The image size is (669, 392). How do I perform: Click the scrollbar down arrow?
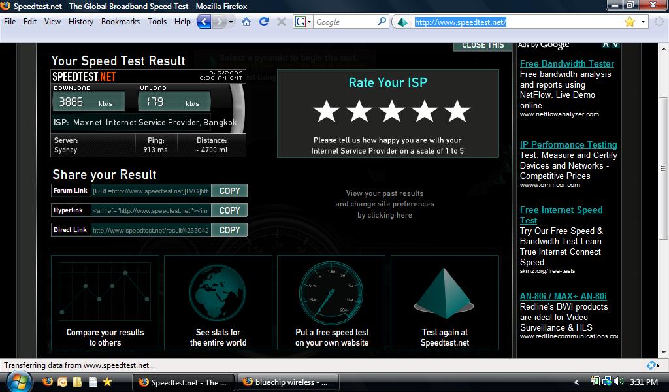click(x=663, y=353)
